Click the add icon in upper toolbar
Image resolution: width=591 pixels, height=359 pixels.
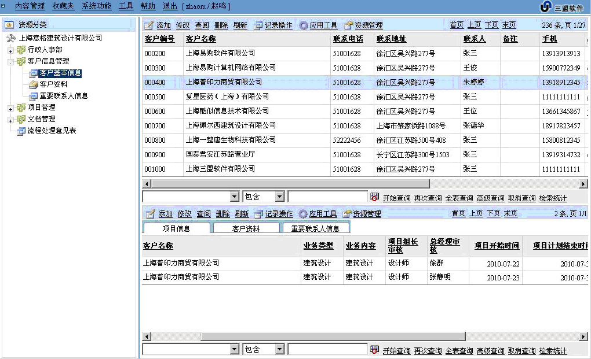pos(149,25)
